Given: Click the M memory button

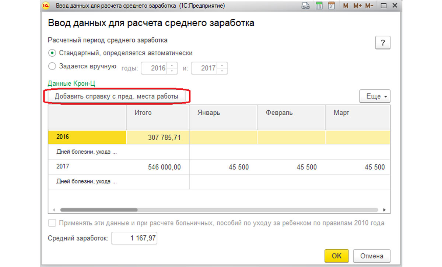Looking at the screenshot, I should pos(345,6).
